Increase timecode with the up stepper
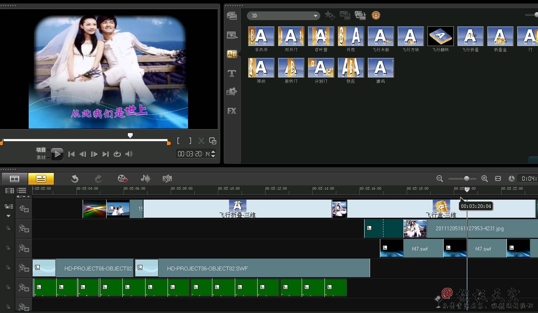Image resolution: width=538 pixels, height=313 pixels. click(213, 152)
